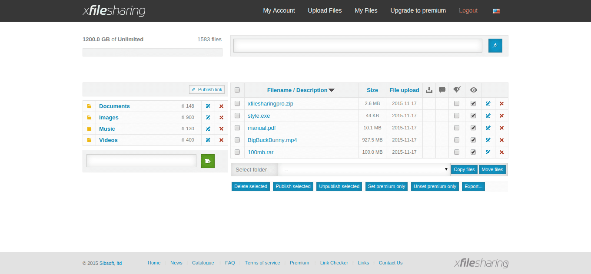Click the file search input field
This screenshot has width=591, height=274.
point(358,46)
